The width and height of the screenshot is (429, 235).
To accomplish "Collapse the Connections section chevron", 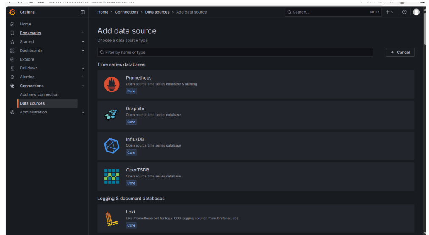I will click(x=83, y=86).
